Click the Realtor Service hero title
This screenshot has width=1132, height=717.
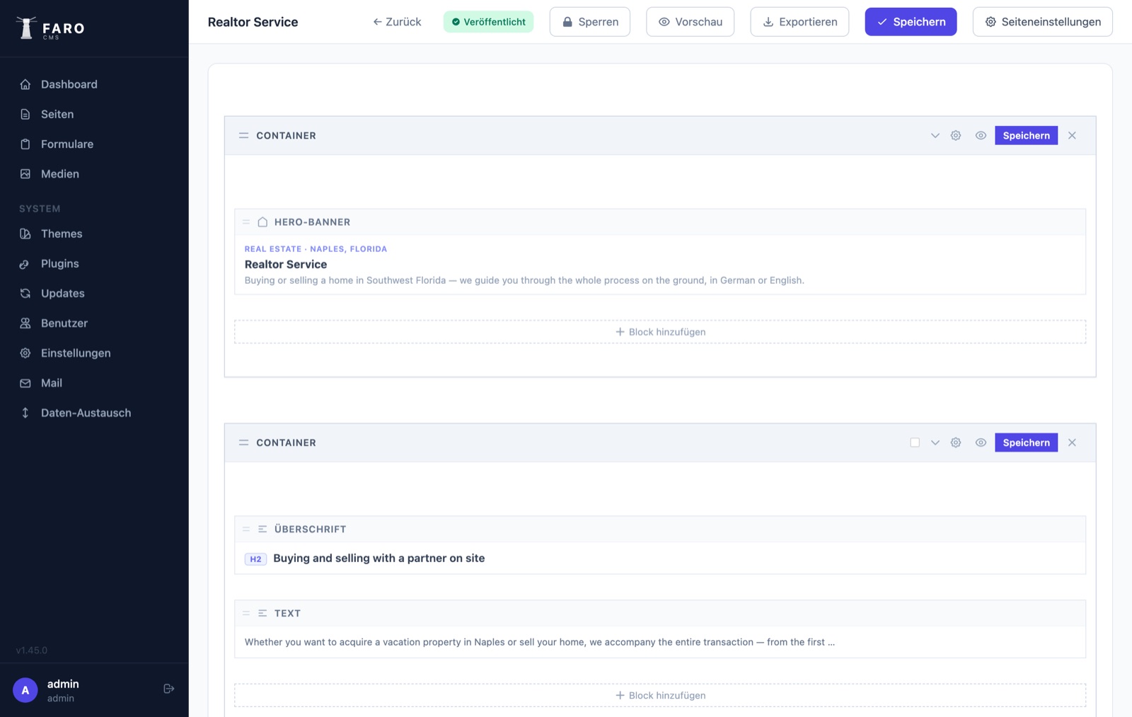pos(286,264)
